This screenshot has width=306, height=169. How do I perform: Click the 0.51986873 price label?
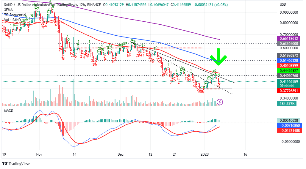289,56
